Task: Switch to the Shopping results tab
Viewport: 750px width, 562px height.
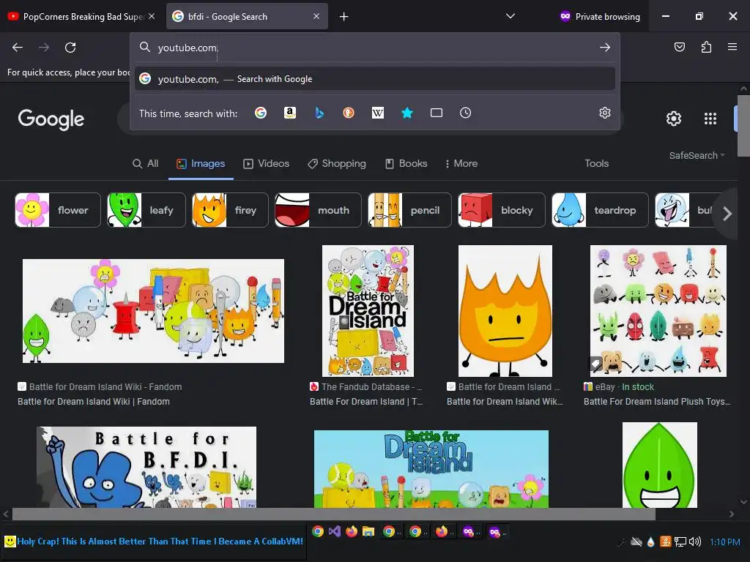Action: coord(337,163)
